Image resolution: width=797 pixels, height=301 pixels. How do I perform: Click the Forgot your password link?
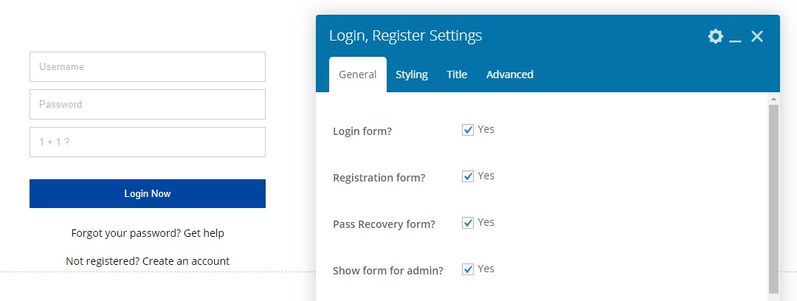click(148, 233)
